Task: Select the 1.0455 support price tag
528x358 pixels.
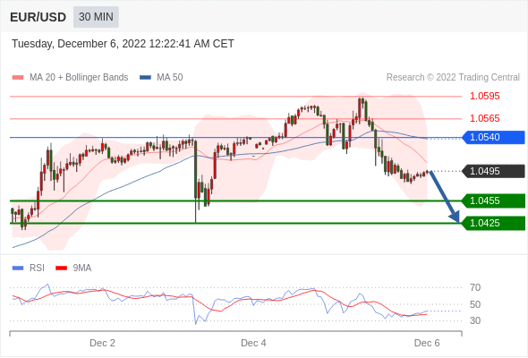Action: (493, 201)
